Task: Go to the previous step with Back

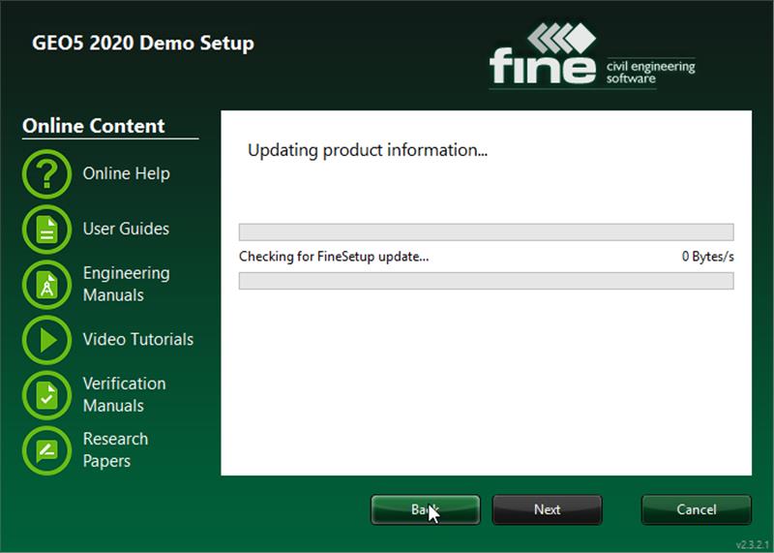Action: (426, 509)
